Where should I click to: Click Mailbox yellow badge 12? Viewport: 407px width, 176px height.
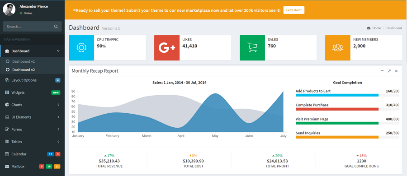click(x=57, y=167)
